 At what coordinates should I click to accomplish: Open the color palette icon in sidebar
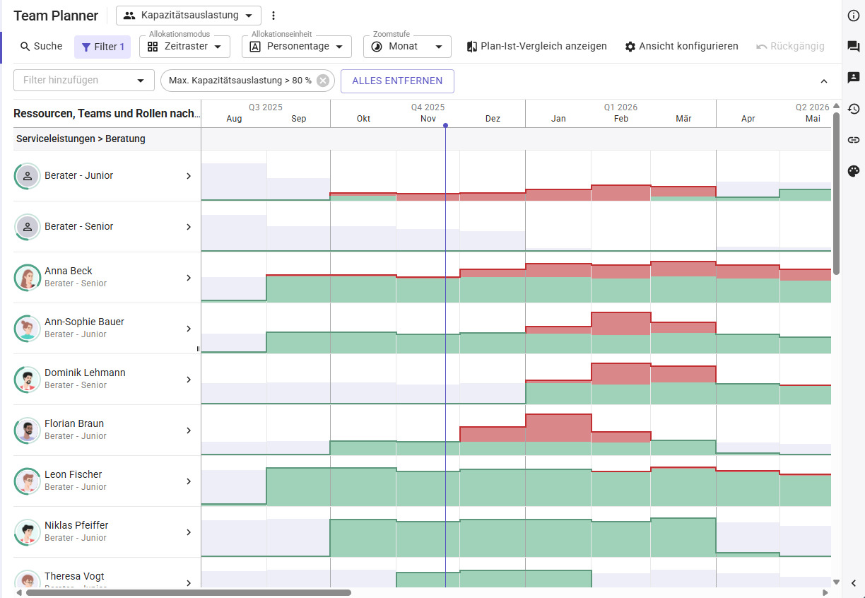(x=853, y=171)
